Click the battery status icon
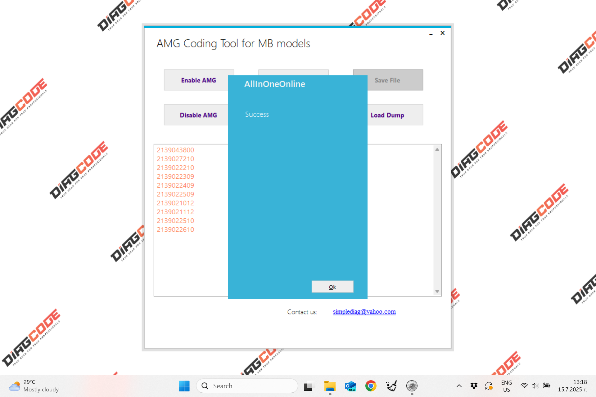 pyautogui.click(x=546, y=386)
